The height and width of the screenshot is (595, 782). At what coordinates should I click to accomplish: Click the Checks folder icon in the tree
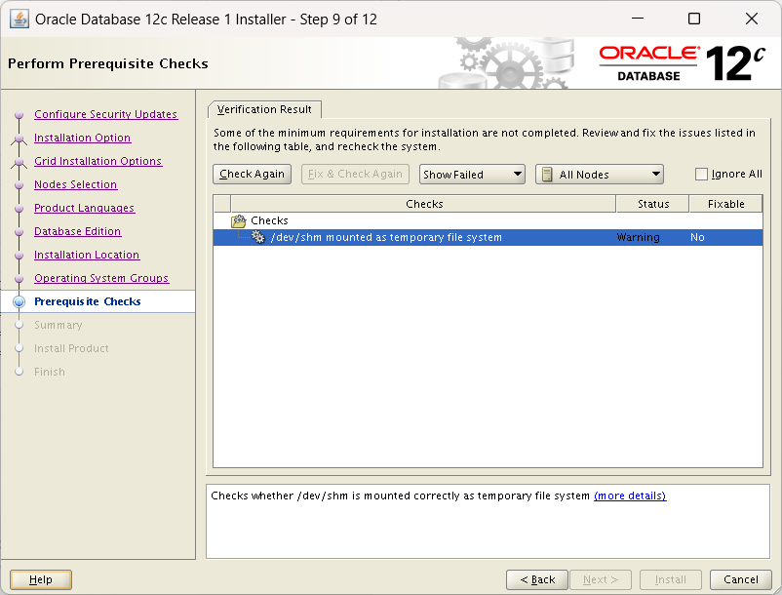(238, 221)
